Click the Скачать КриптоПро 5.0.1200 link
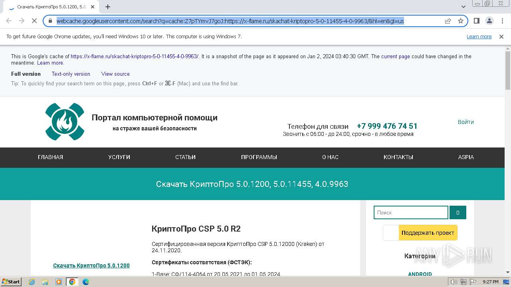Viewport: 511px width, 287px height. pos(91,265)
